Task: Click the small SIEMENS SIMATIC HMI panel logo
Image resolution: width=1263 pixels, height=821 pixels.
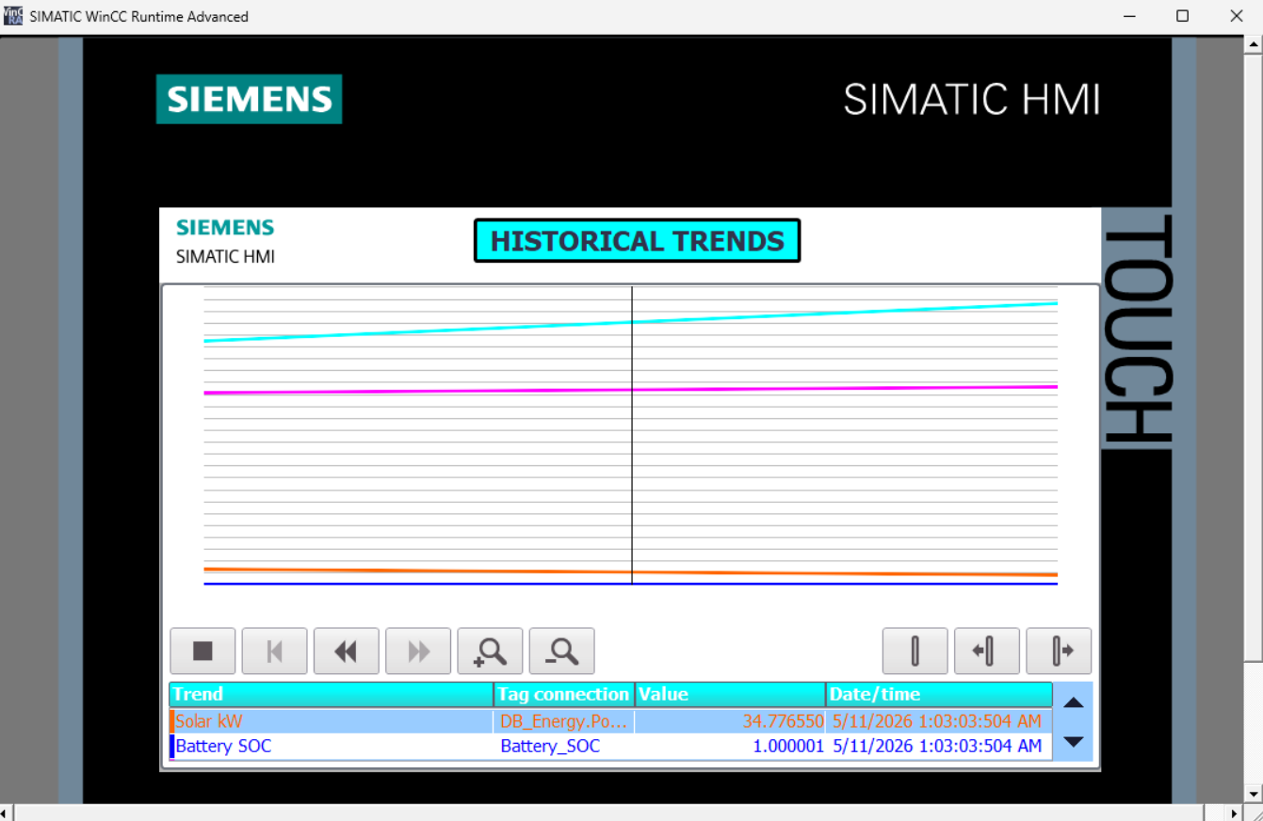Action: (225, 241)
